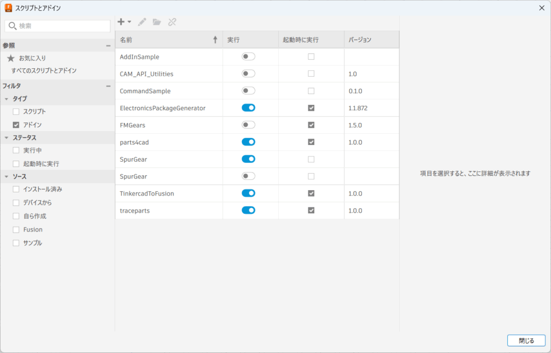Viewport: 551px width, 353px height.
Task: Collapse the ステータス filter group triangle
Action: [x=6, y=138]
